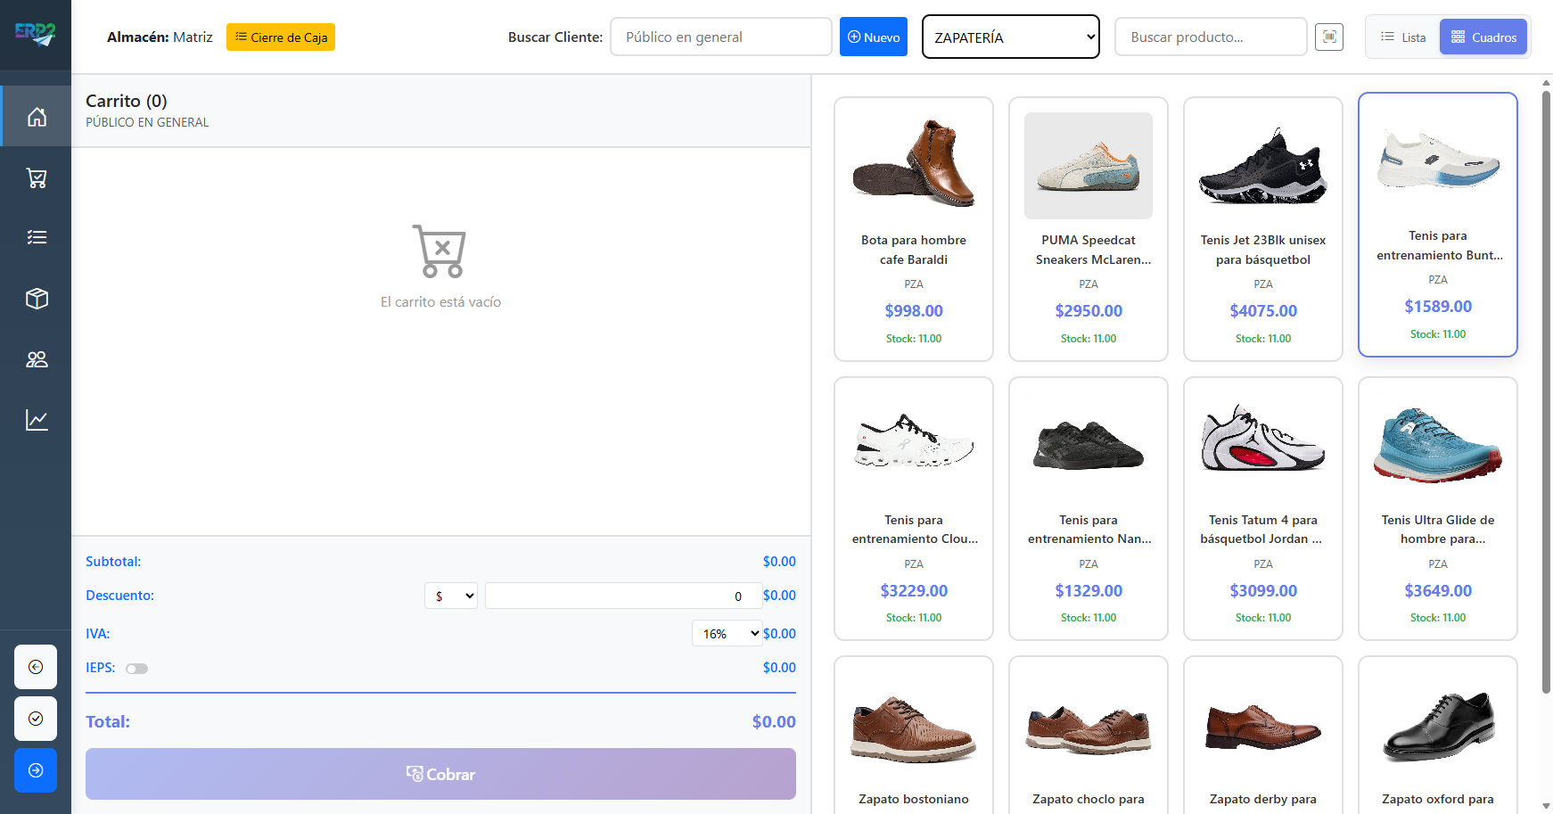Click the Nuevo customer button
This screenshot has width=1553, height=814.
(873, 37)
